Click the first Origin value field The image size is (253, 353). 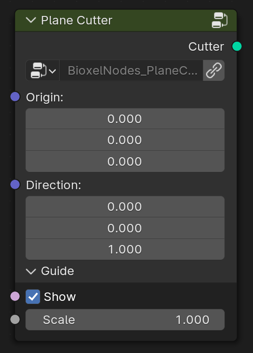pyautogui.click(x=125, y=119)
